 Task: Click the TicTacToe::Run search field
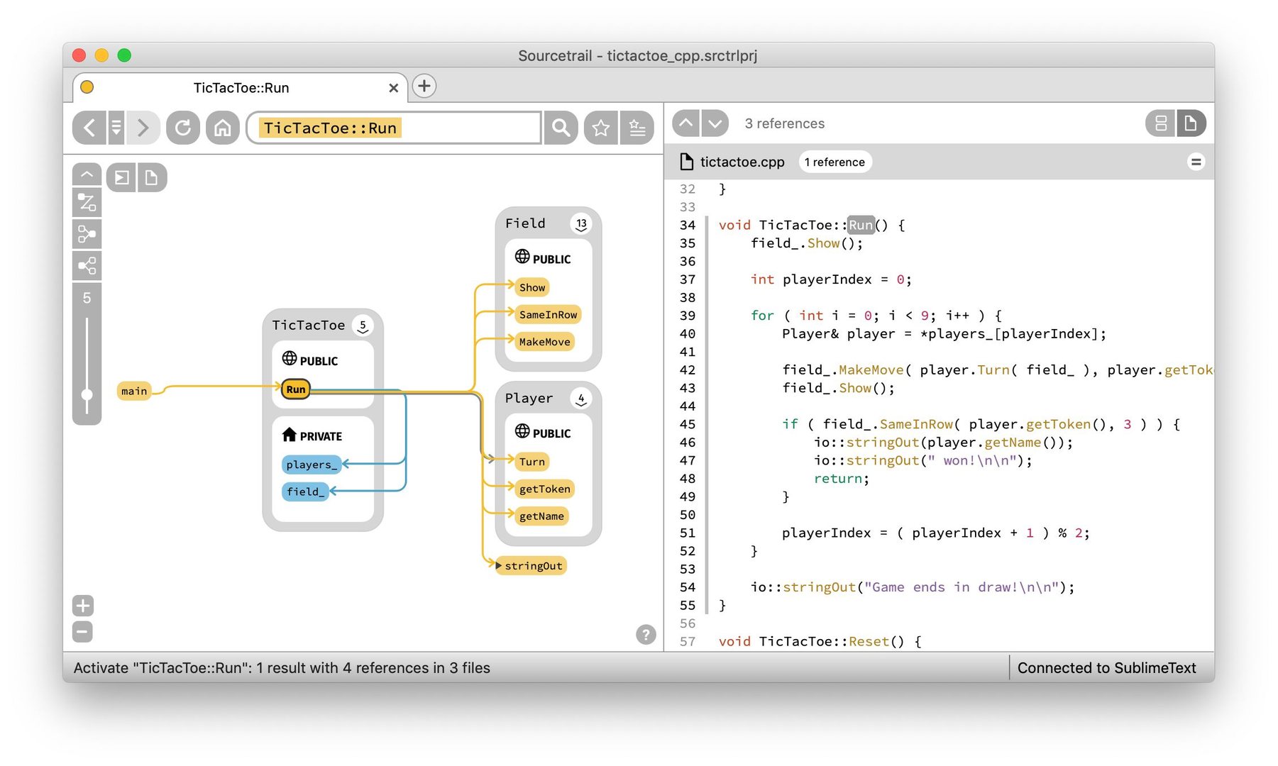(394, 128)
